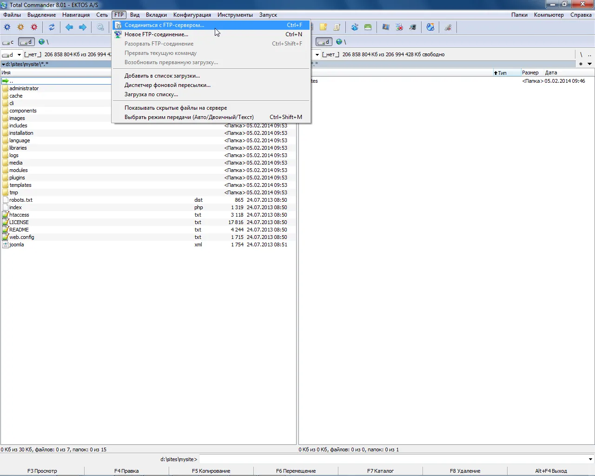
Task: Choose Выбрать режим передачи menu item
Action: (x=211, y=117)
